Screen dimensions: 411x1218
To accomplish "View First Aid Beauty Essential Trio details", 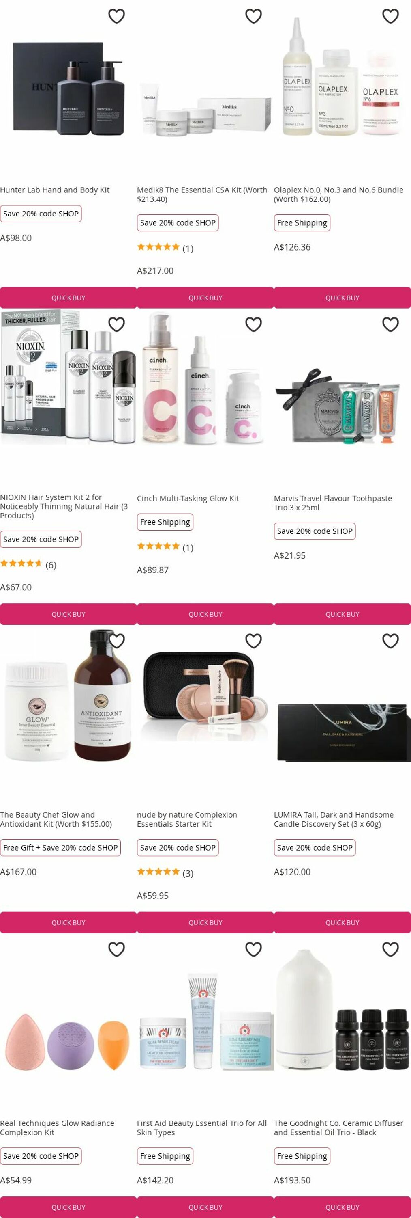I will (201, 1128).
